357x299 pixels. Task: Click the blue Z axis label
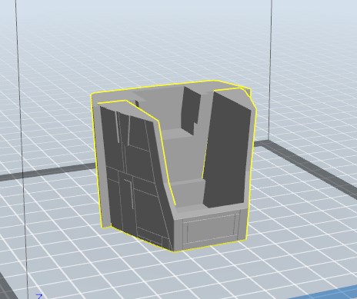click(x=39, y=297)
